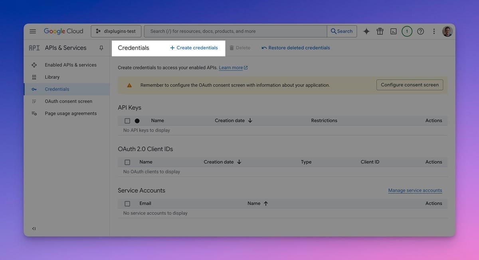Activate Cloud Shell terminal icon
Viewport: 479px width, 260px height.
pyautogui.click(x=393, y=31)
